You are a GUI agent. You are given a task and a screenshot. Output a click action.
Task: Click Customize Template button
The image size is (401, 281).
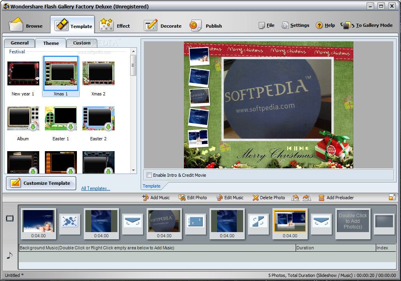41,183
